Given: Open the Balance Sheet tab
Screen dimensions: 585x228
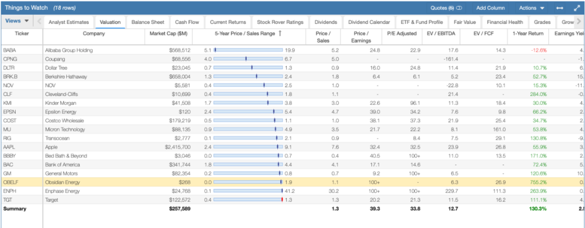Looking at the screenshot, I should [148, 22].
